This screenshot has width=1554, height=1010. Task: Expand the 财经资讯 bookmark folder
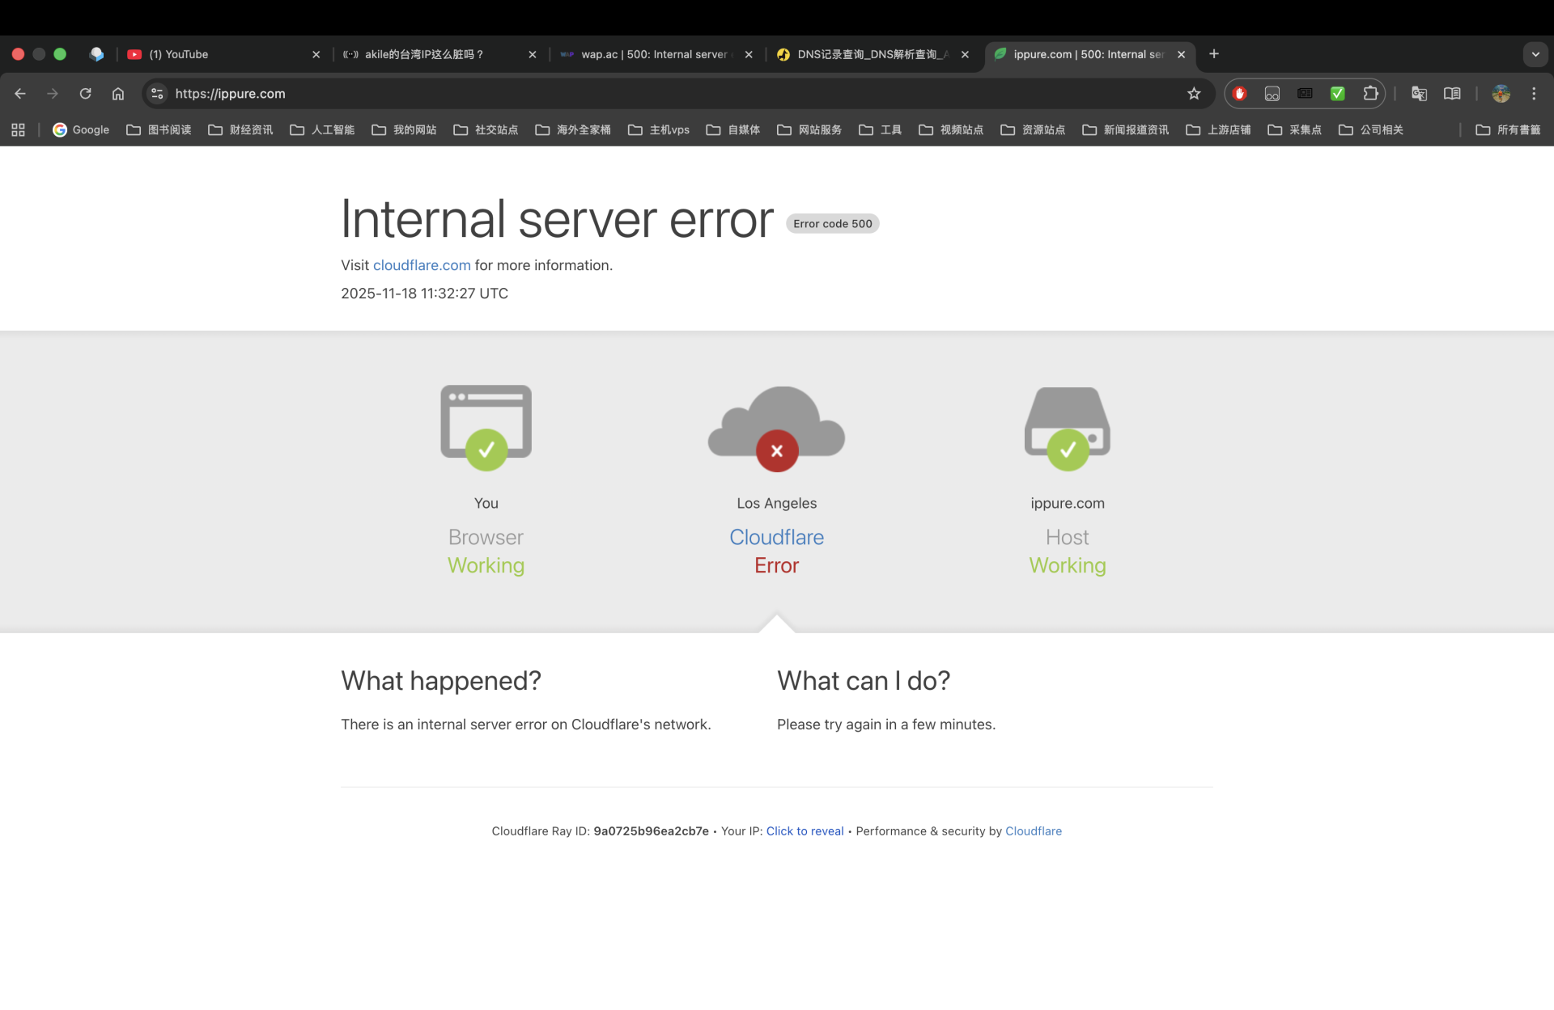pyautogui.click(x=240, y=129)
